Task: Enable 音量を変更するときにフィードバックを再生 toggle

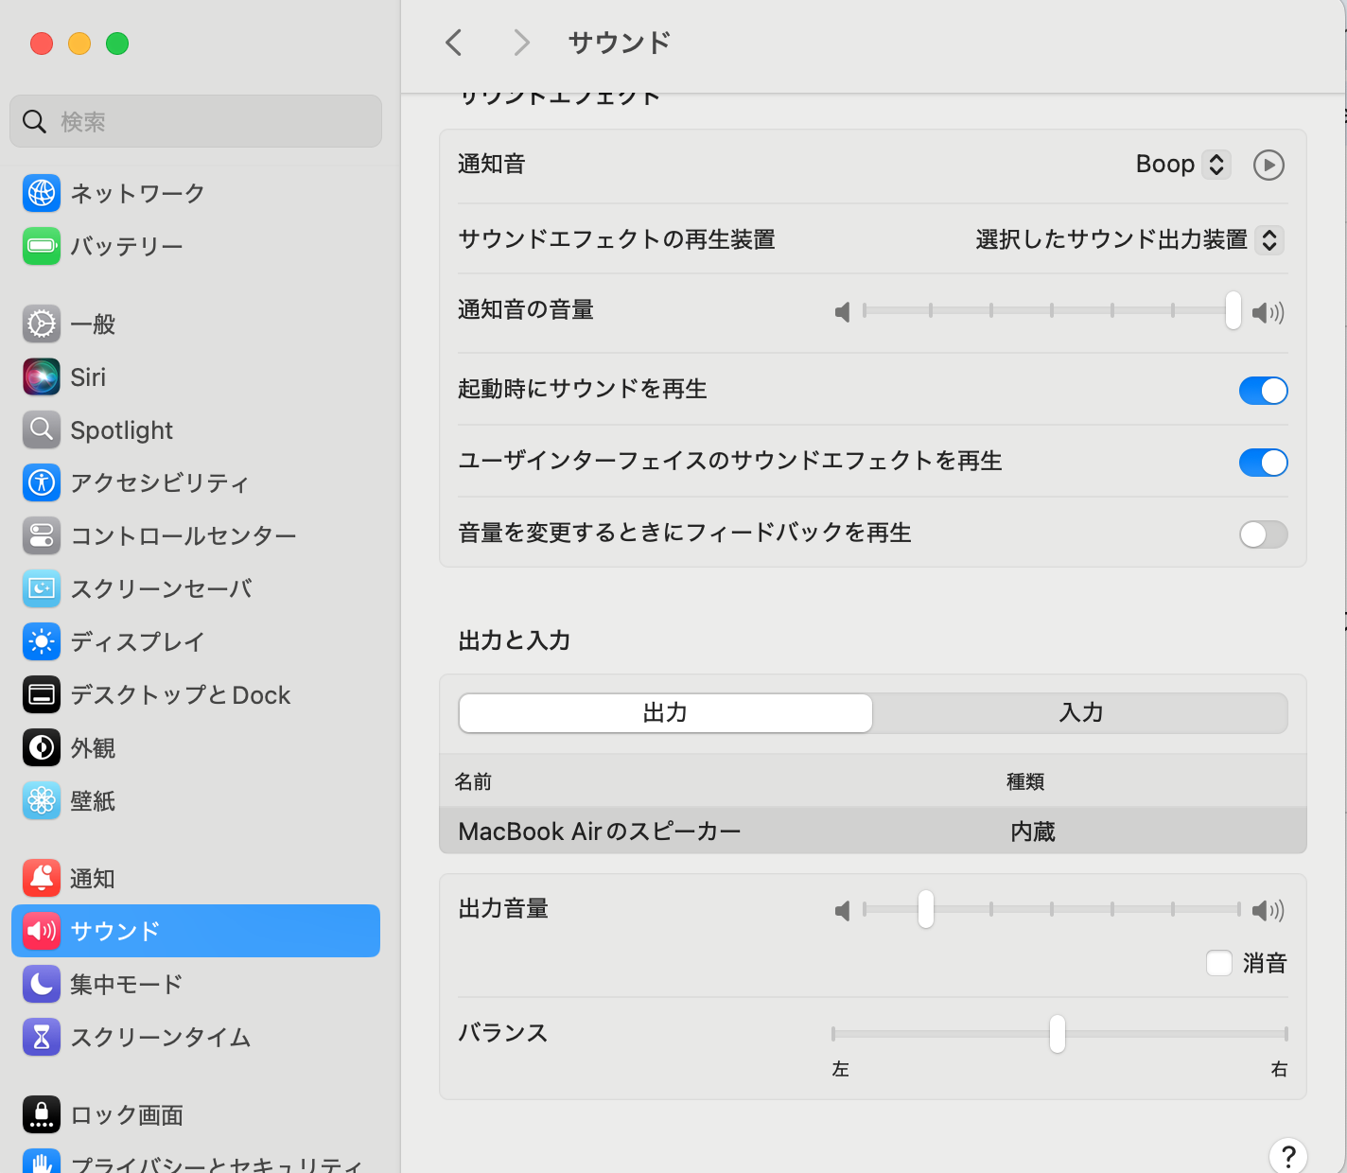Action: (1263, 534)
